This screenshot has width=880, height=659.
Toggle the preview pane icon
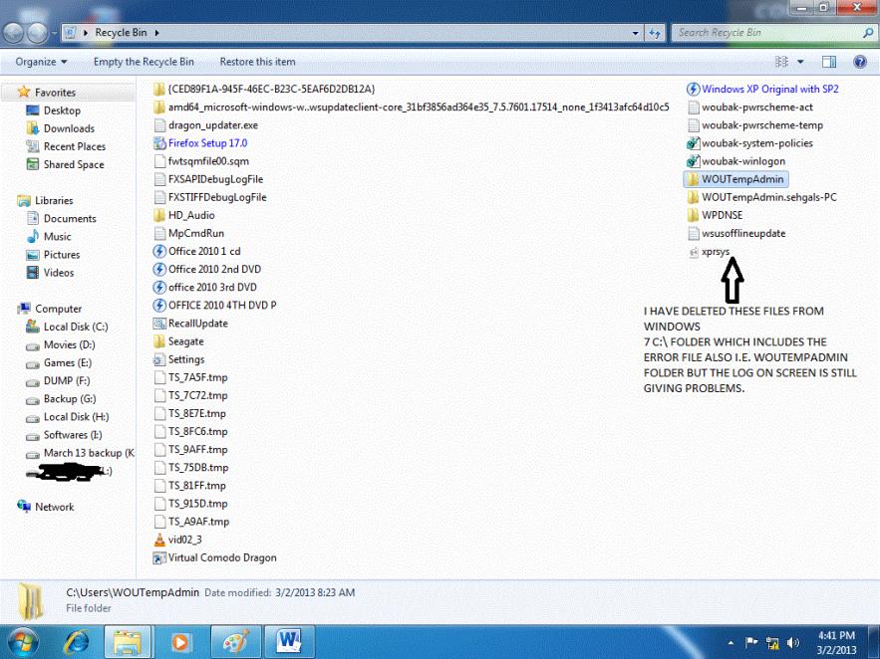tap(833, 62)
